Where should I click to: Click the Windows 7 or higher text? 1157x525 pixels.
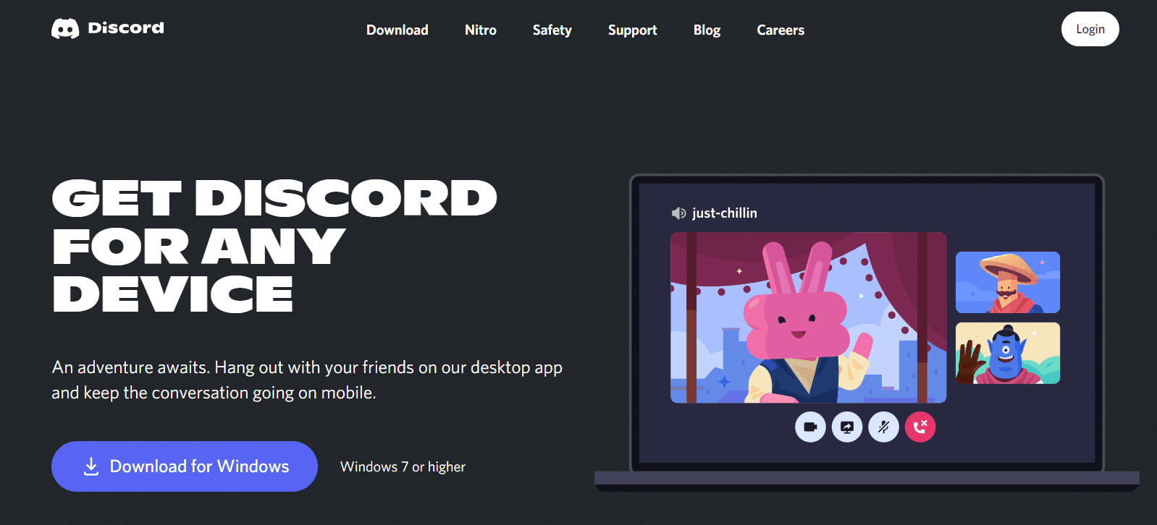click(x=403, y=466)
